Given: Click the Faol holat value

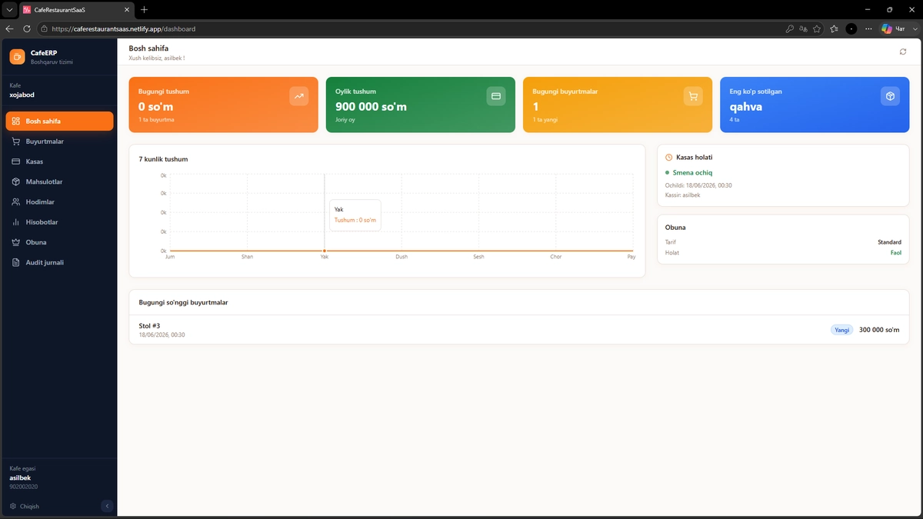Looking at the screenshot, I should tap(895, 253).
